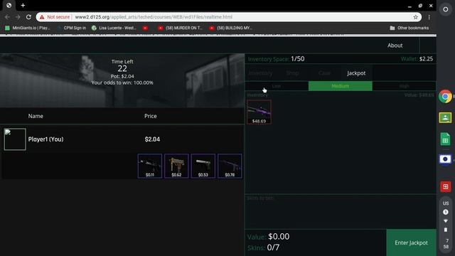Open Wi-Fi status in system tray

coord(446,221)
